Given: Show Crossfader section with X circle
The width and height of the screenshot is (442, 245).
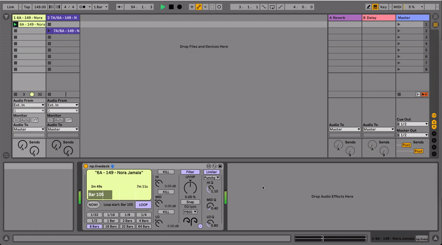Looking at the screenshot, I should (434, 147).
